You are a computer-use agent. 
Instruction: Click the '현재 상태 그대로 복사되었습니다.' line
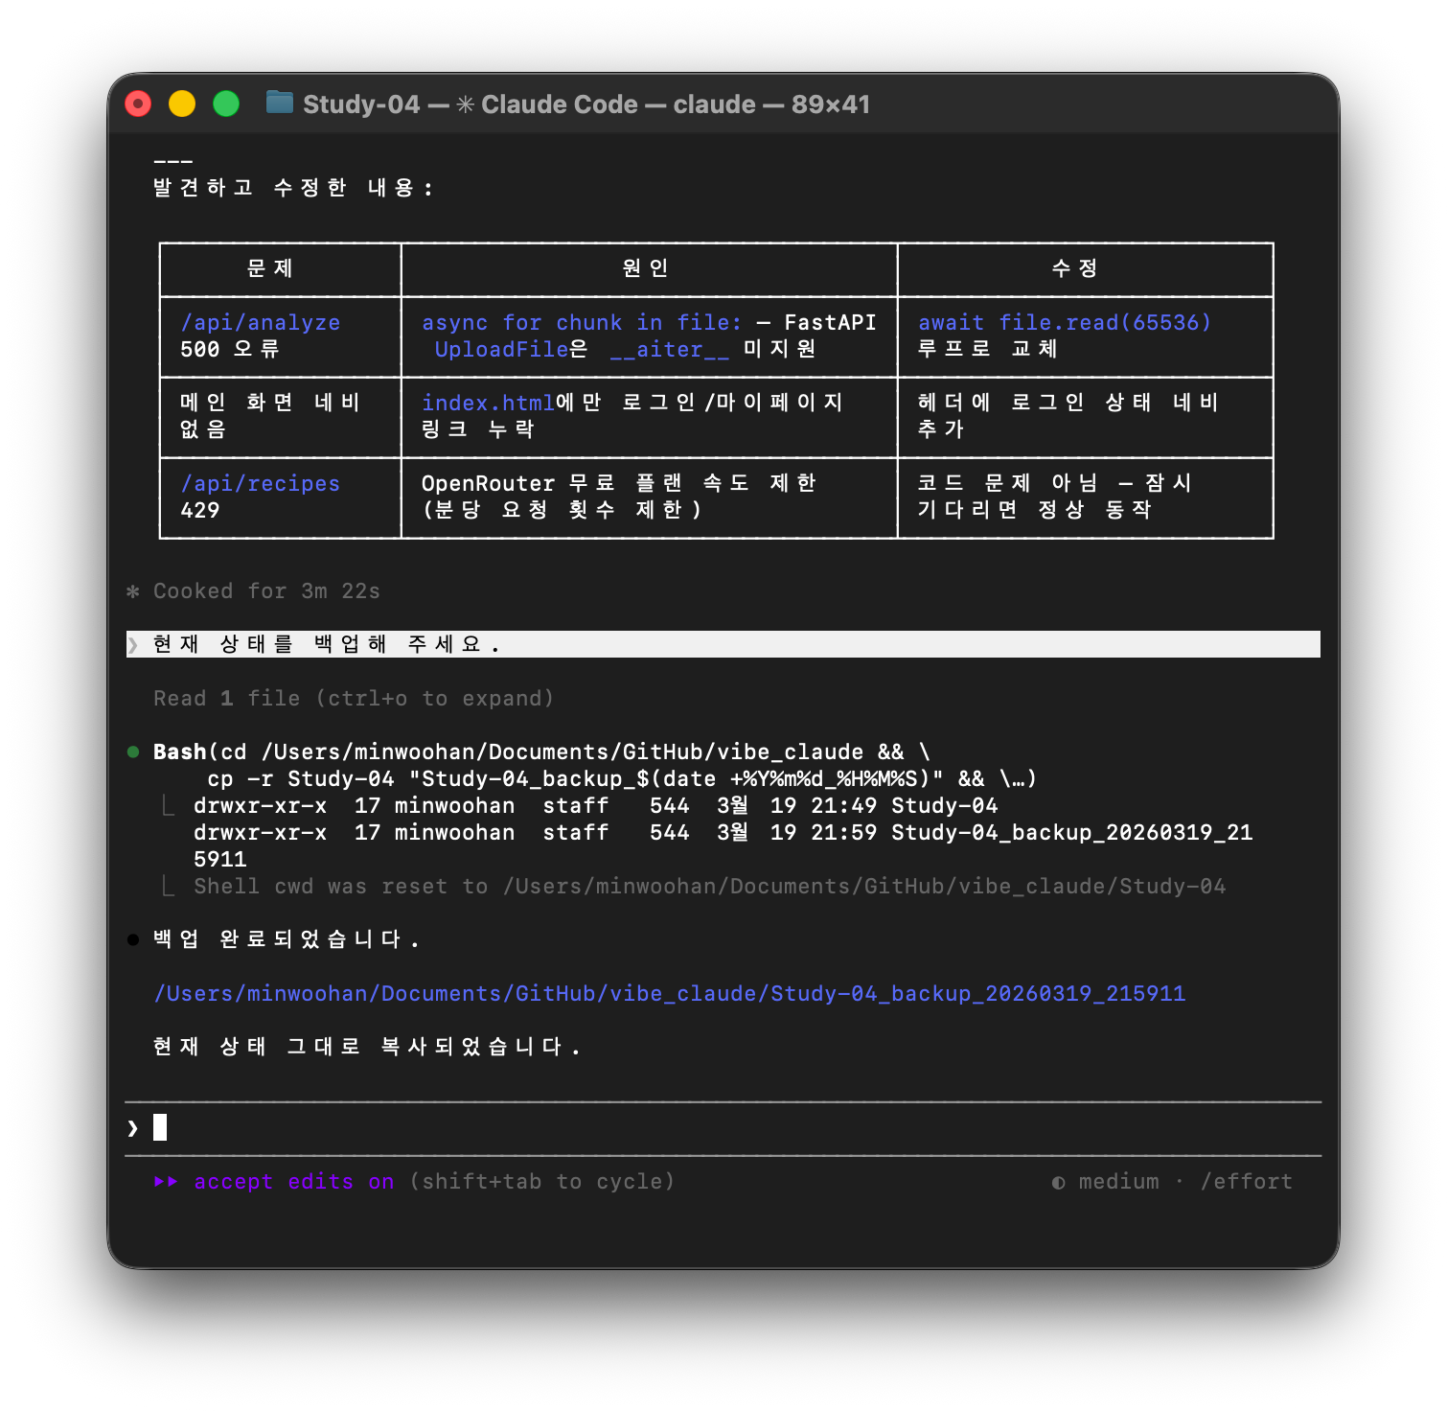click(367, 1047)
